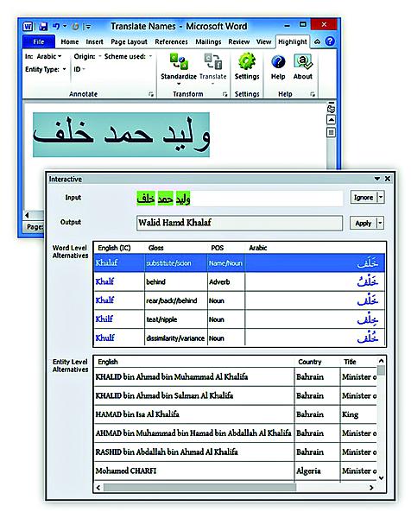The height and width of the screenshot is (518, 411).
Task: Click the blue Word Help icon by the tabs
Action: click(x=330, y=41)
